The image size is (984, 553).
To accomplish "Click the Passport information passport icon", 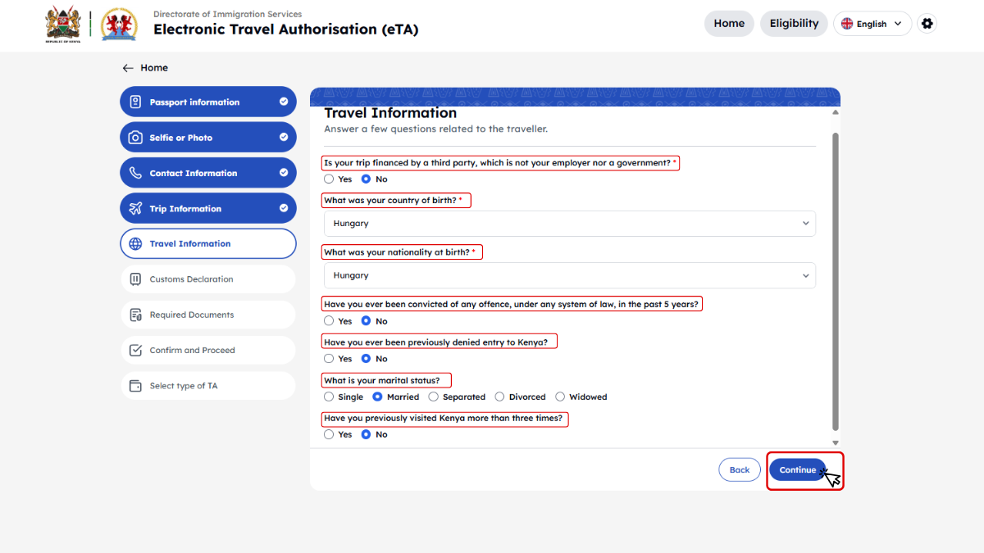I will 135,102.
